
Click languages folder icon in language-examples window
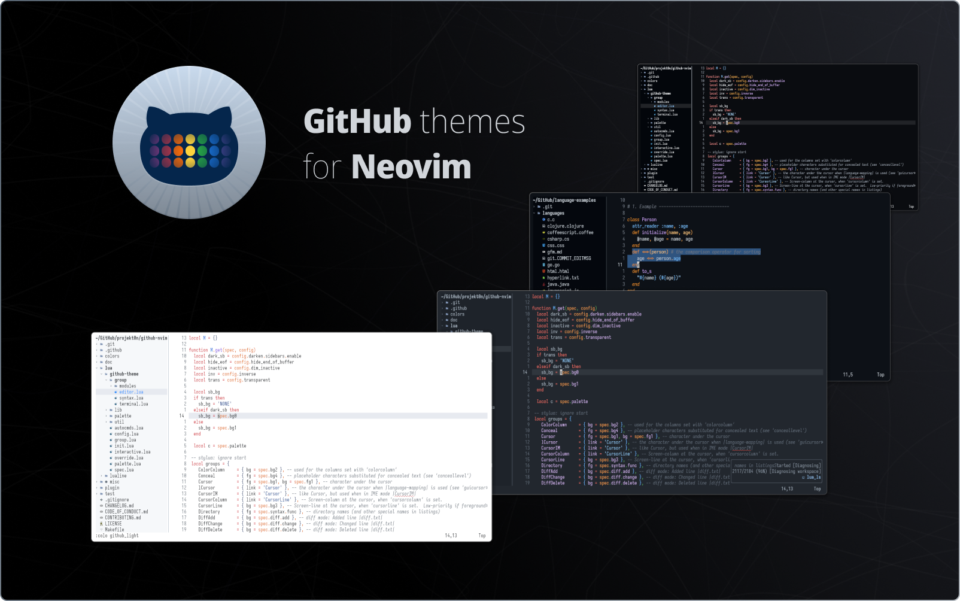539,213
